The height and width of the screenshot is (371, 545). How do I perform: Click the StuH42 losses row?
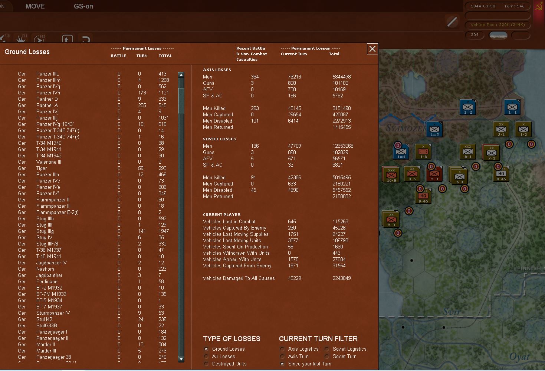[x=93, y=320]
